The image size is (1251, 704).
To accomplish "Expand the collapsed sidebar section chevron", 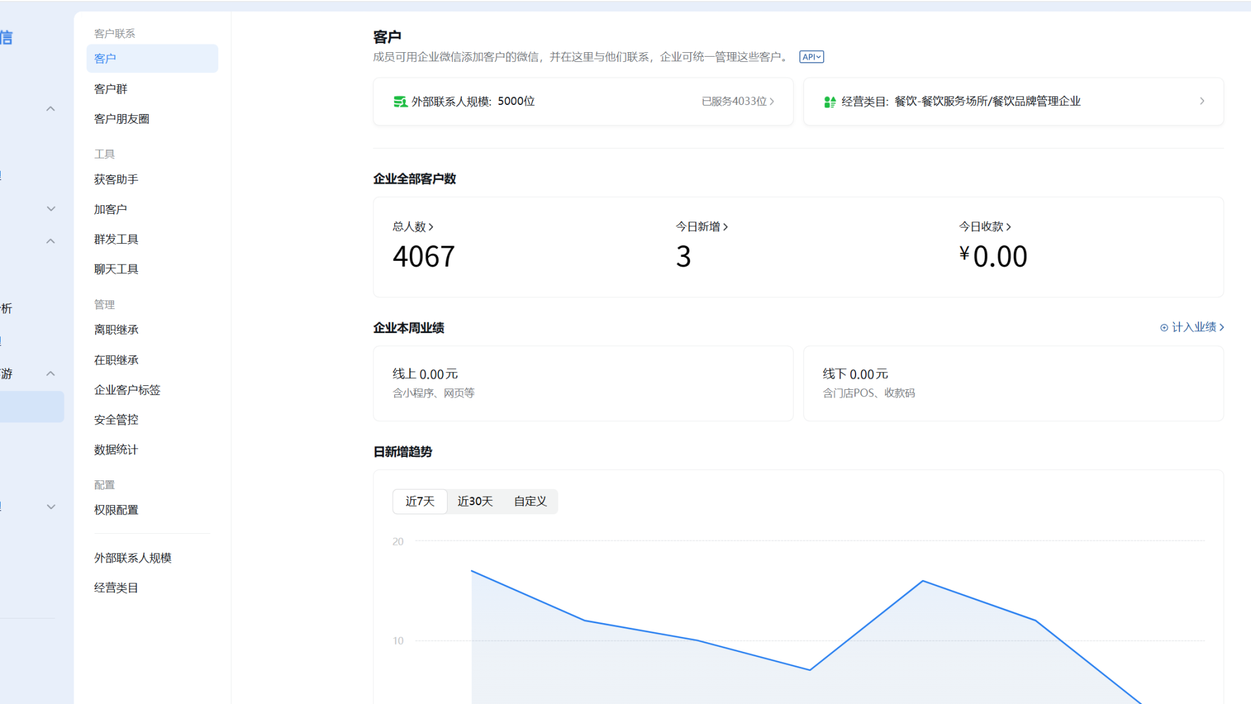I will [x=50, y=209].
